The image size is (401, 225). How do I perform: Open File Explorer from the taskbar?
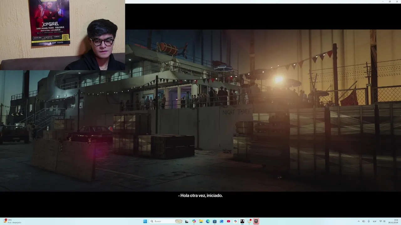click(x=201, y=221)
